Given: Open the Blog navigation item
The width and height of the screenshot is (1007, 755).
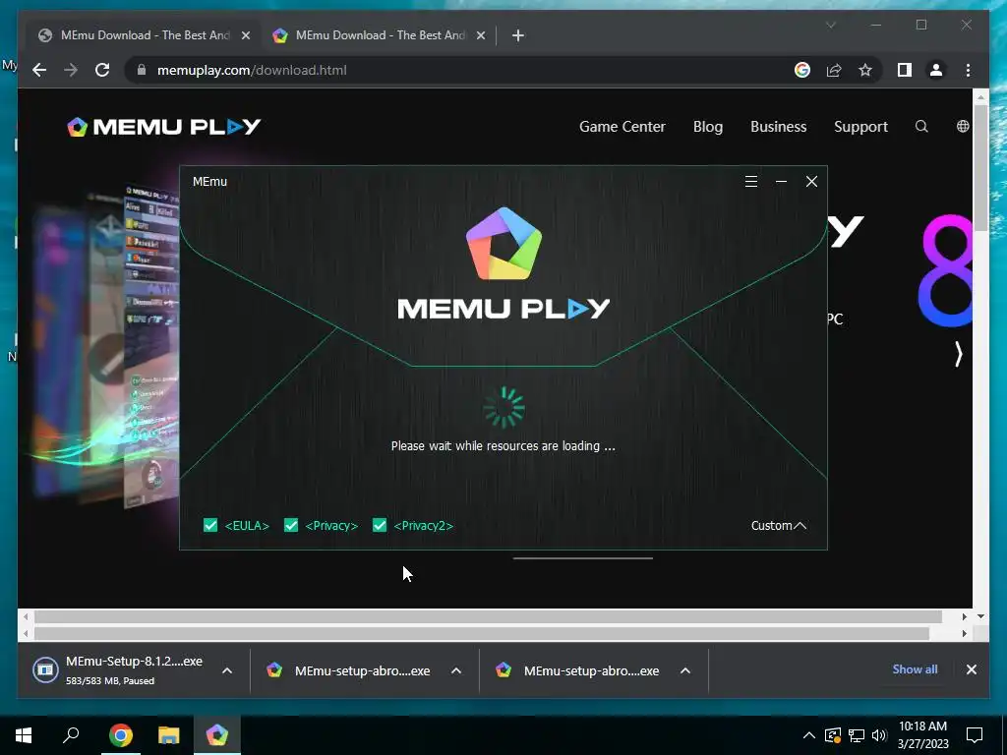Looking at the screenshot, I should pyautogui.click(x=708, y=127).
